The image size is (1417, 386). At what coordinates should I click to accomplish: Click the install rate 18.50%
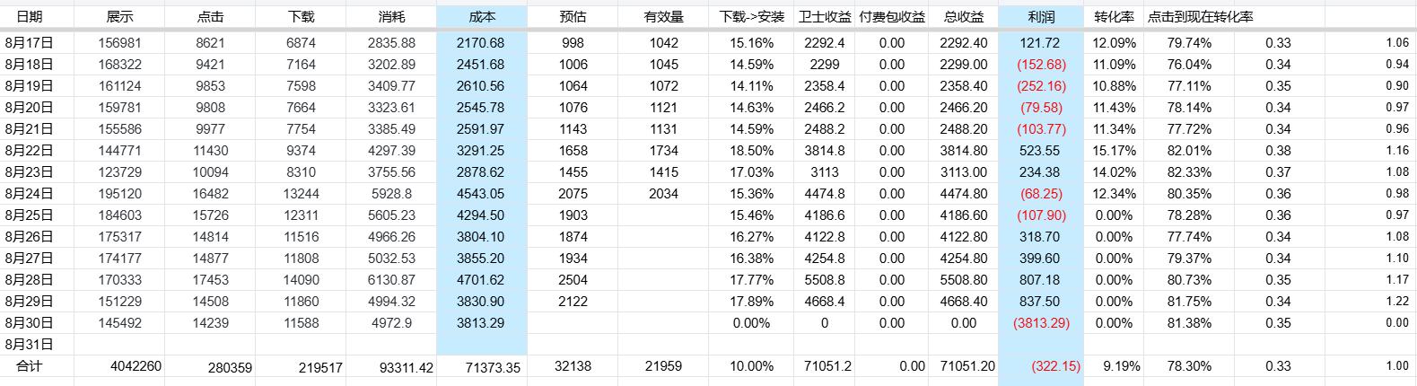coord(751,150)
